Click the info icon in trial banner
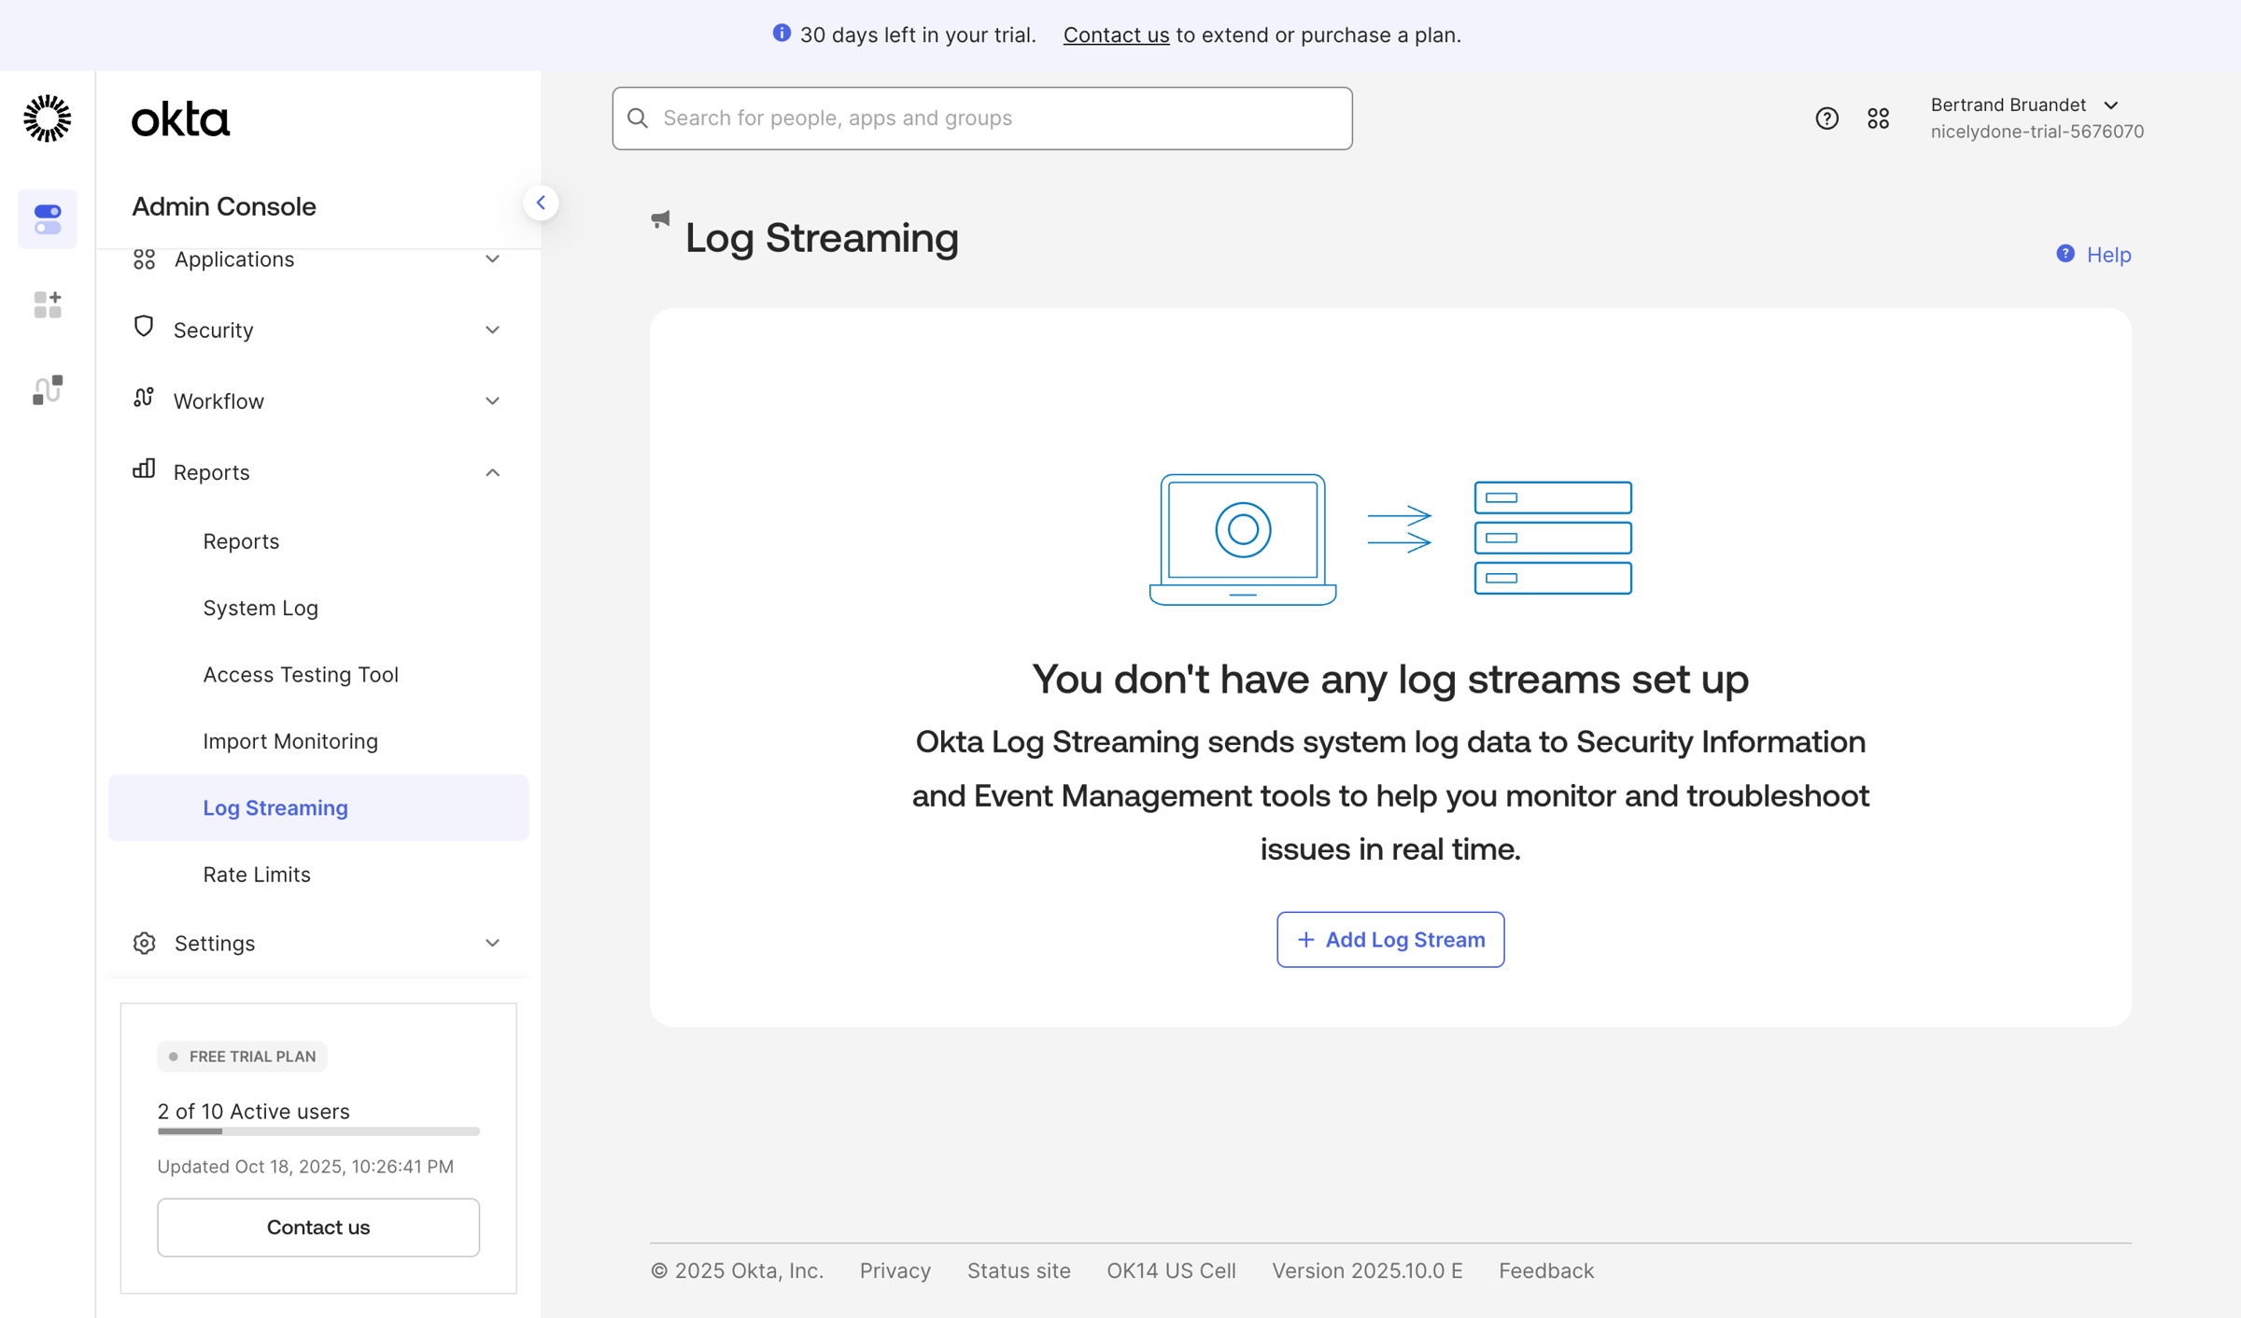Screen dimensions: 2241x1318 click(782, 34)
